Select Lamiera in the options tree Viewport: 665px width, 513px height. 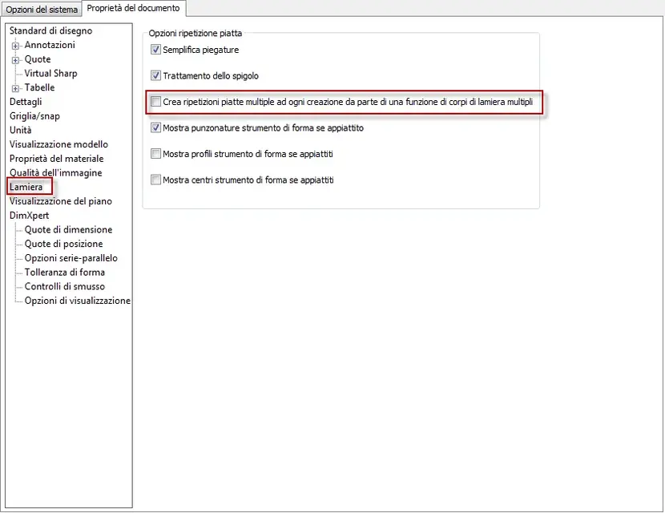pyautogui.click(x=26, y=187)
